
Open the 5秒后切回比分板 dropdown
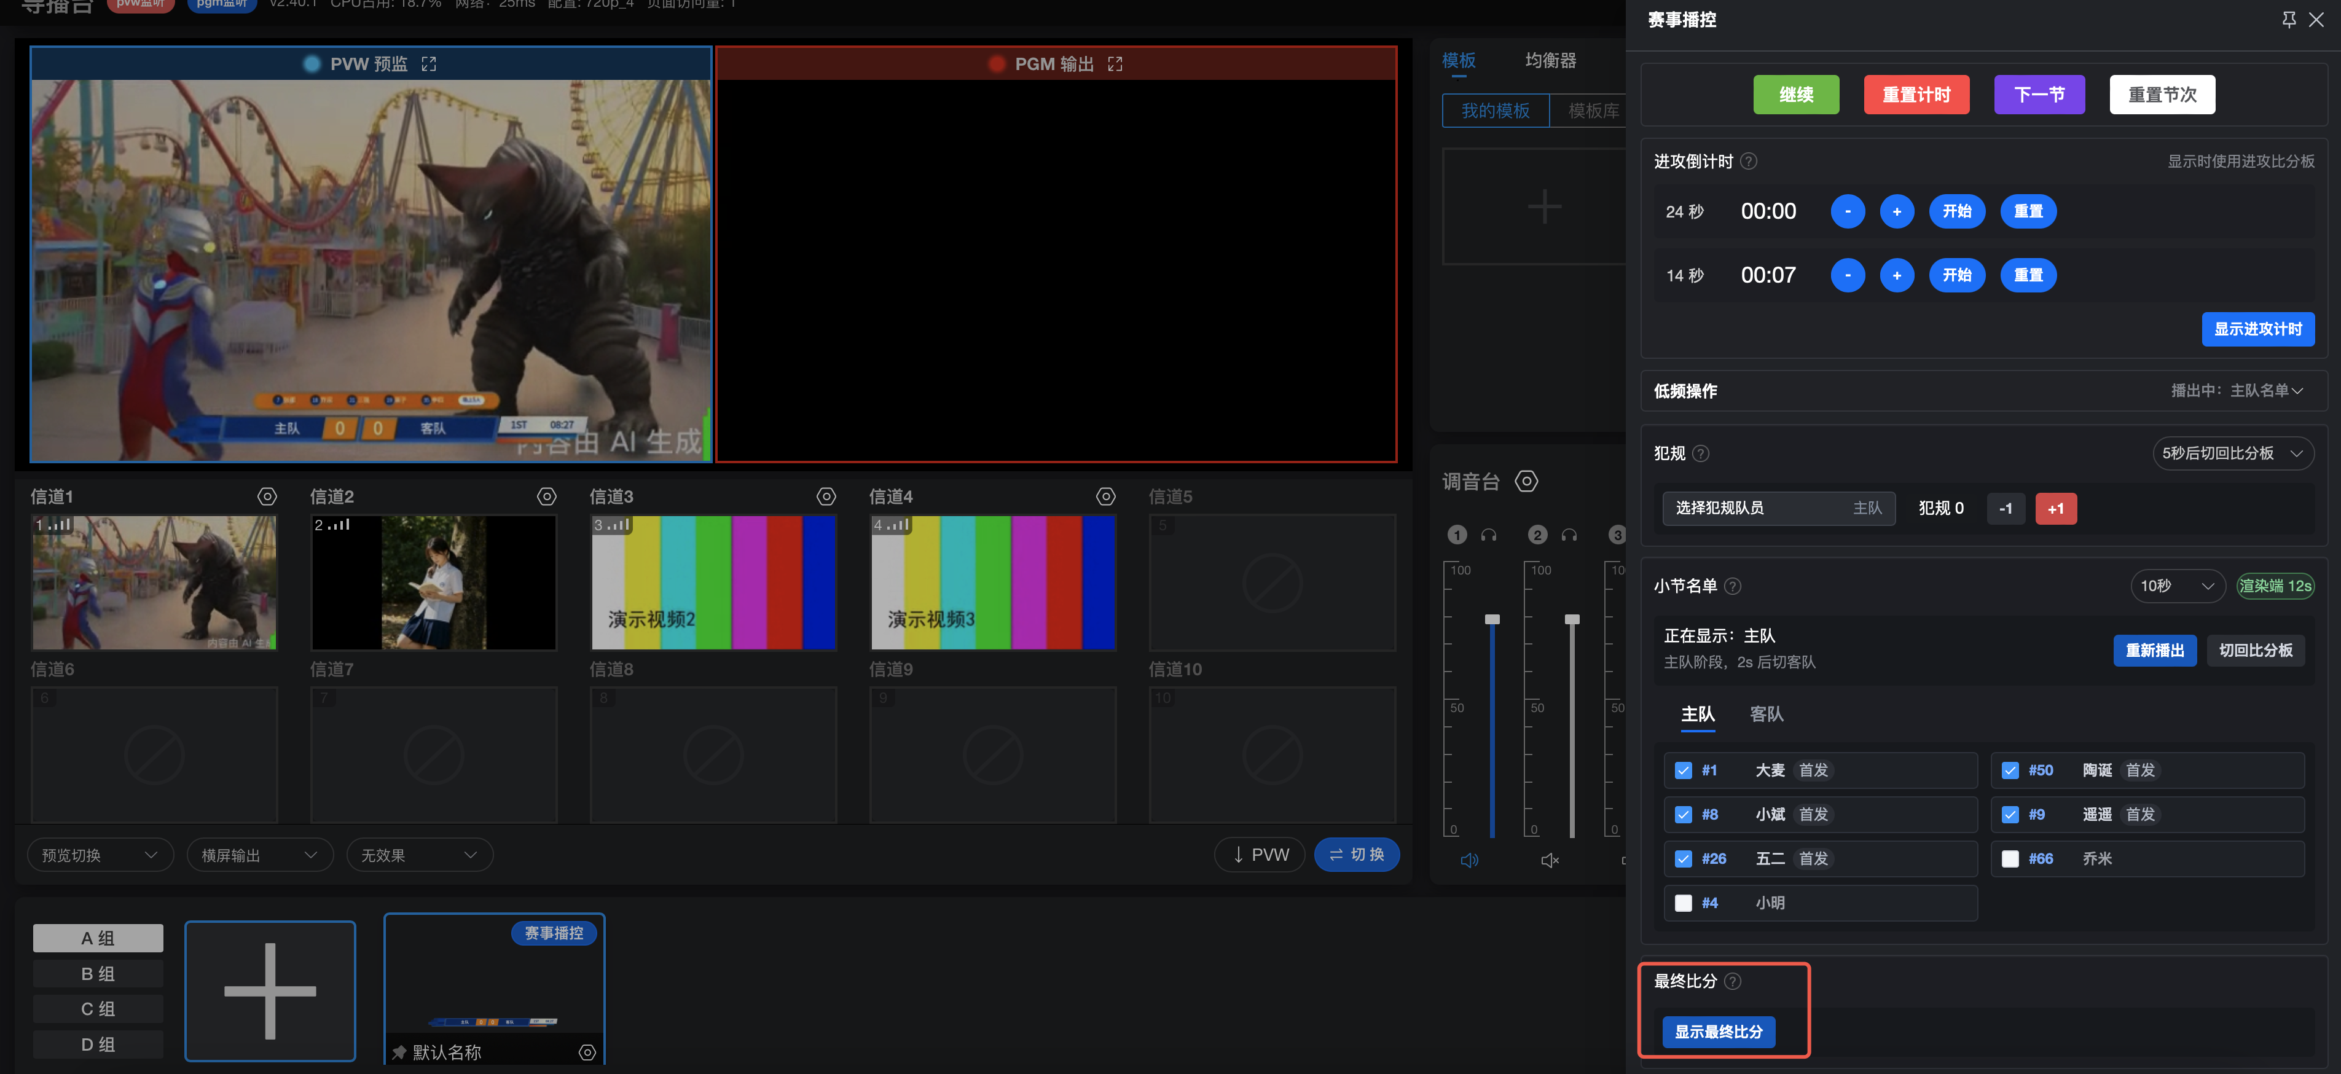tap(2233, 453)
